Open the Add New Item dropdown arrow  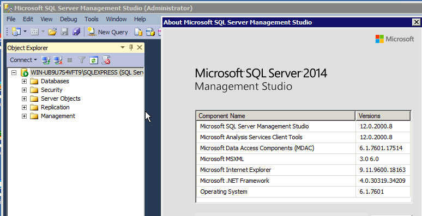point(43,32)
